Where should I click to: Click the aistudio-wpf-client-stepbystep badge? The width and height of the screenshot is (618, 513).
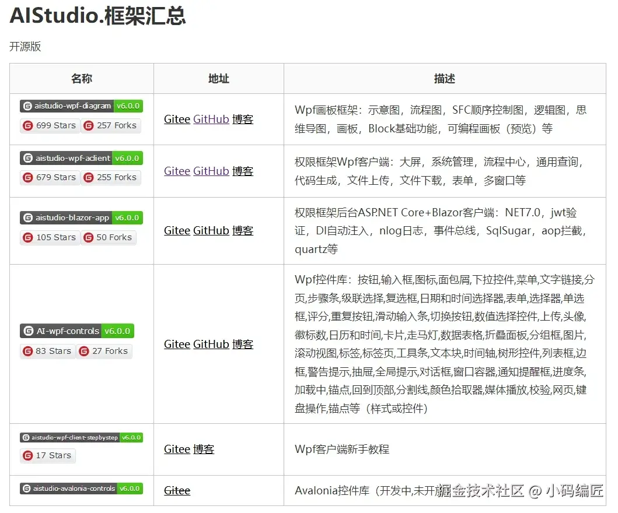[x=81, y=438]
